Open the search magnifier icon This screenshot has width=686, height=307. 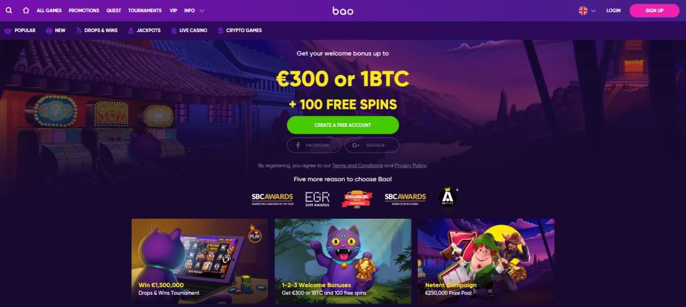point(9,11)
